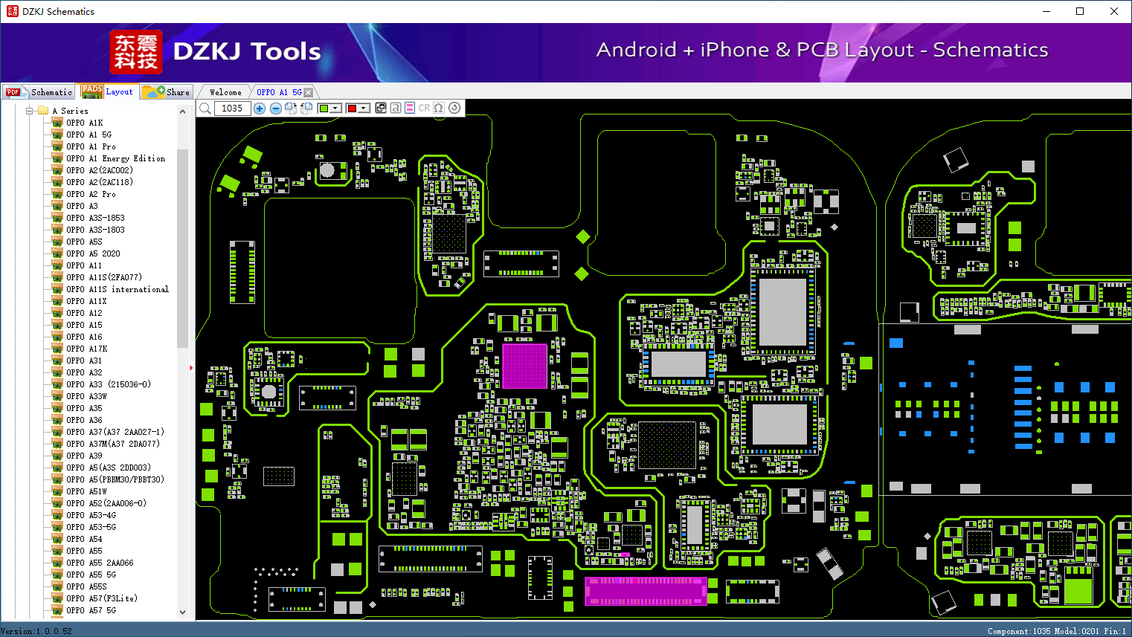1132x637 pixels.
Task: Select OPPO A2(2AC002) in the tree
Action: click(100, 170)
